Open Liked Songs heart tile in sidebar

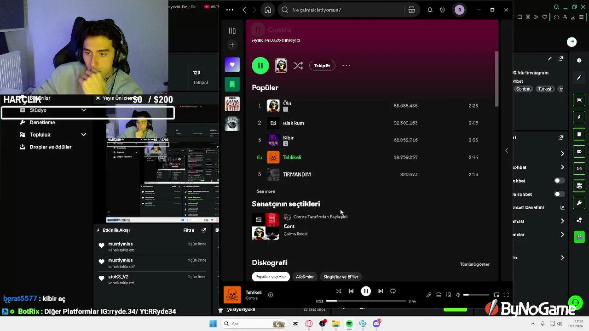pos(232,65)
